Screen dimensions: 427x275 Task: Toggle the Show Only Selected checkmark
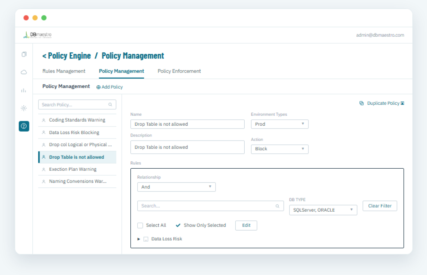click(178, 225)
